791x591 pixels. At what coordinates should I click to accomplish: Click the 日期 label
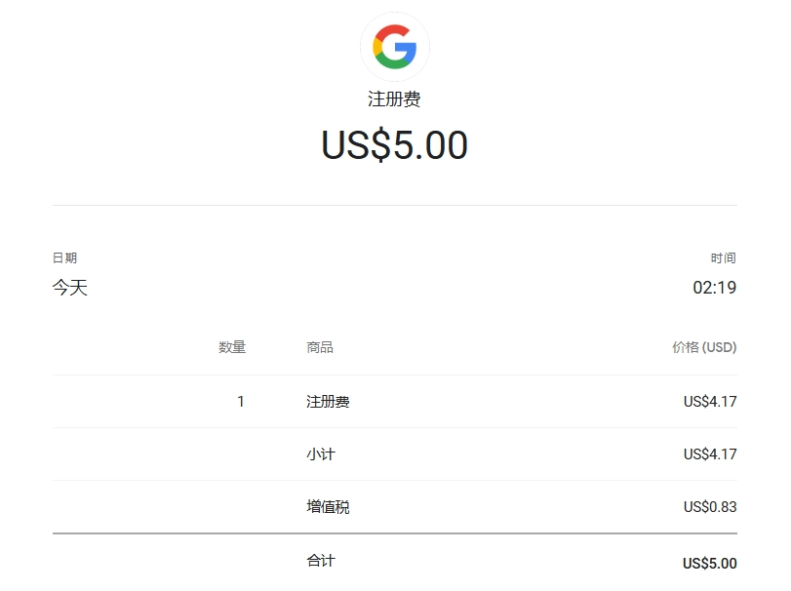click(64, 258)
